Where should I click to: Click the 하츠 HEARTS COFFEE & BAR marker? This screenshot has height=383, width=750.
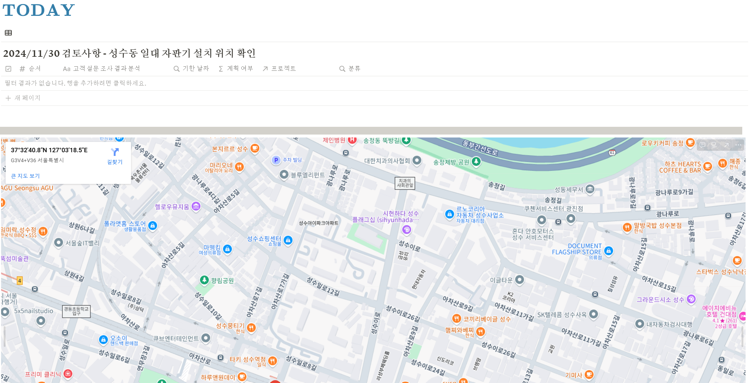coord(708,166)
